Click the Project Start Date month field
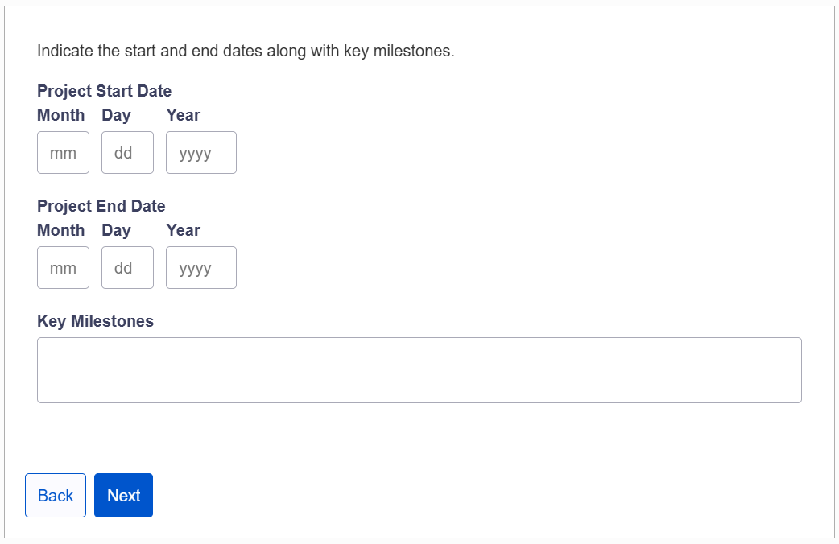 [63, 153]
